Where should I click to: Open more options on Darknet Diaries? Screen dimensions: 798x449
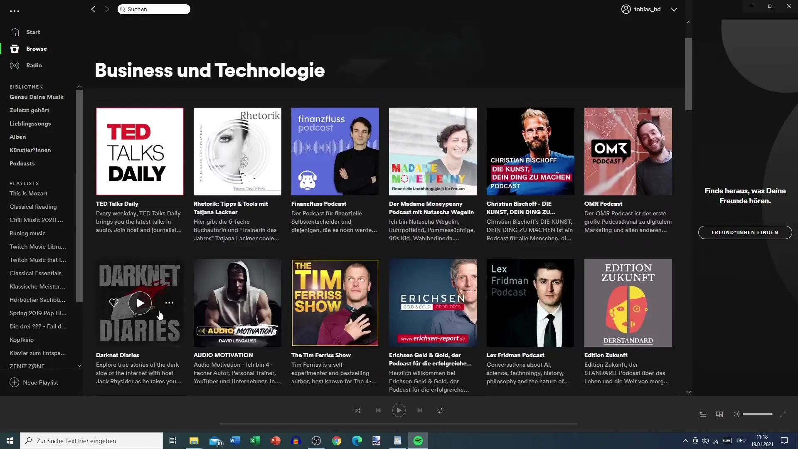[x=169, y=303]
